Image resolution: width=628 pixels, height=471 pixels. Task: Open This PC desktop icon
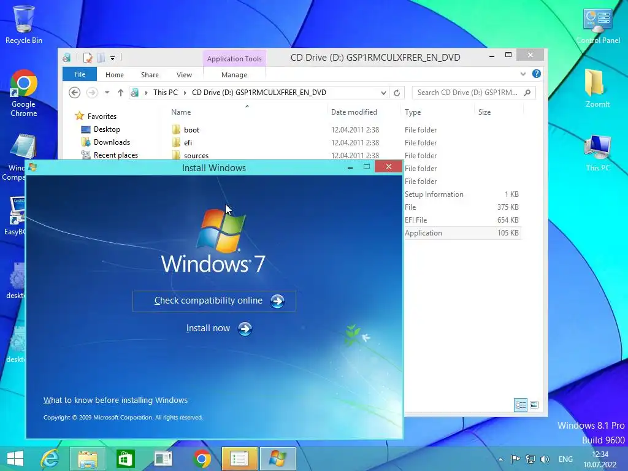[597, 153]
